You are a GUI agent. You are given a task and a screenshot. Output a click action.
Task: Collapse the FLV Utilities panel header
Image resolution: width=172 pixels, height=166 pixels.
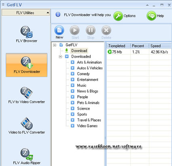(x=26, y=13)
